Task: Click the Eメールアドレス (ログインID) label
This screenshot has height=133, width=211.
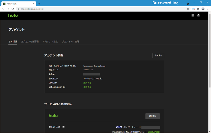Action: click(62, 66)
